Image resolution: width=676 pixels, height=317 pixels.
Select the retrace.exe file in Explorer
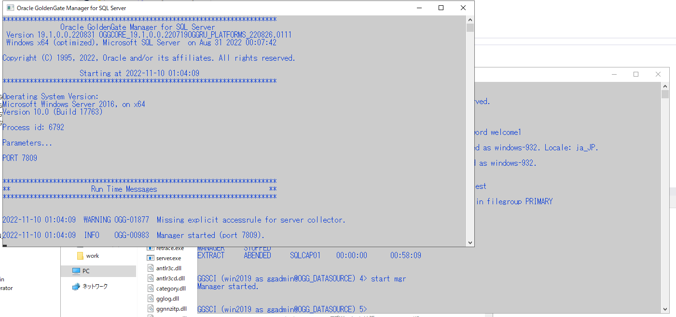(x=166, y=249)
